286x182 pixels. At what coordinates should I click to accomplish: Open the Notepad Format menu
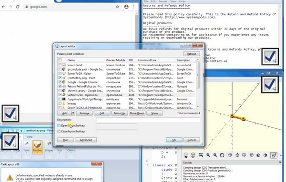click(x=163, y=1)
